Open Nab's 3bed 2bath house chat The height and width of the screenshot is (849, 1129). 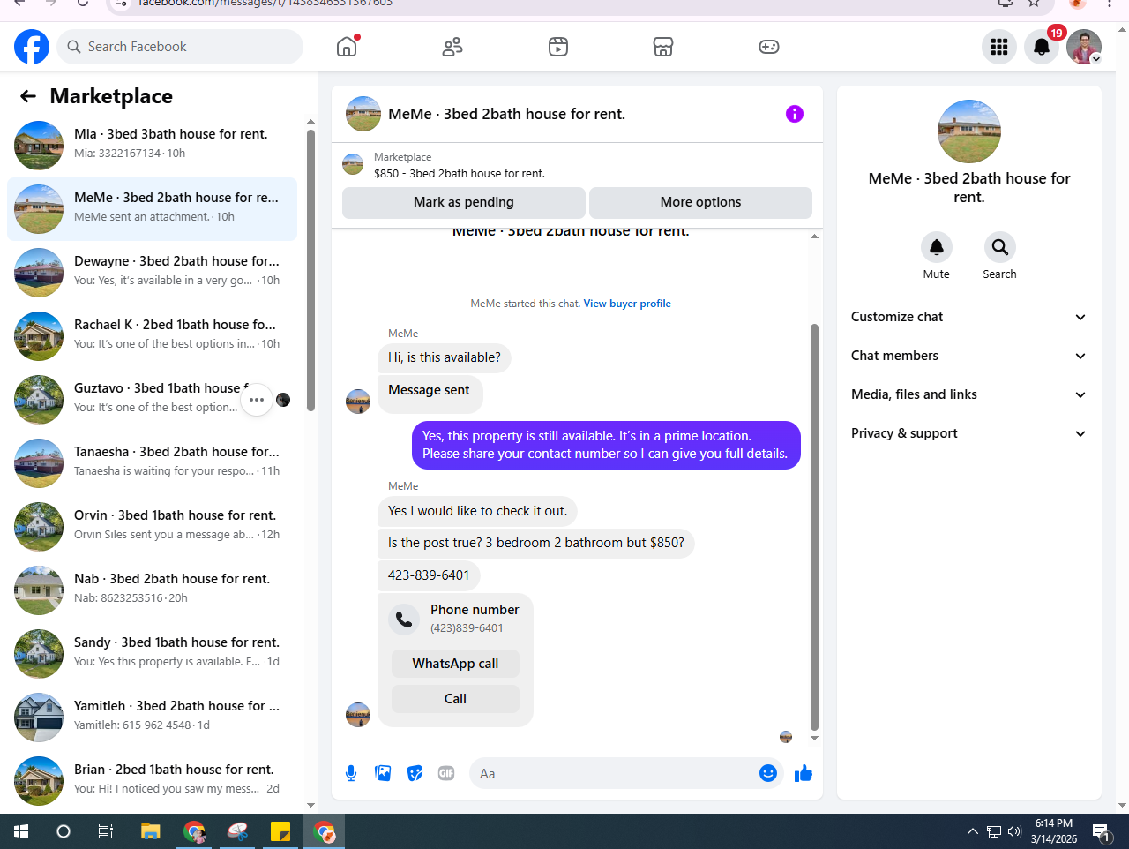pos(152,590)
